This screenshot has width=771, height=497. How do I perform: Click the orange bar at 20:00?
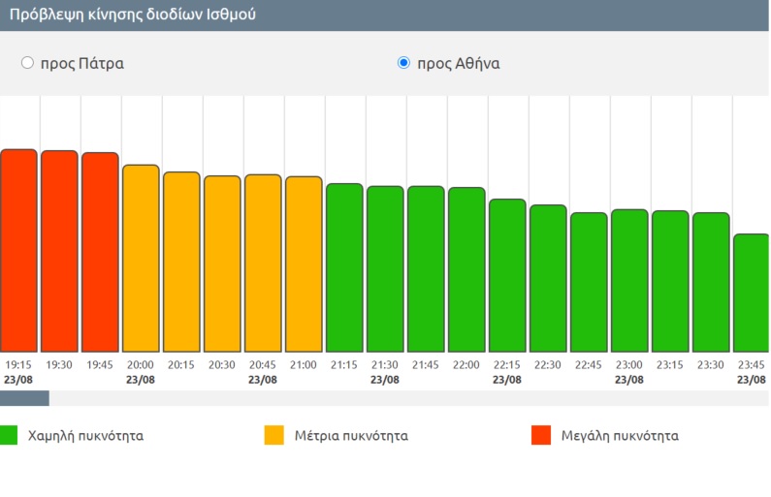141,259
